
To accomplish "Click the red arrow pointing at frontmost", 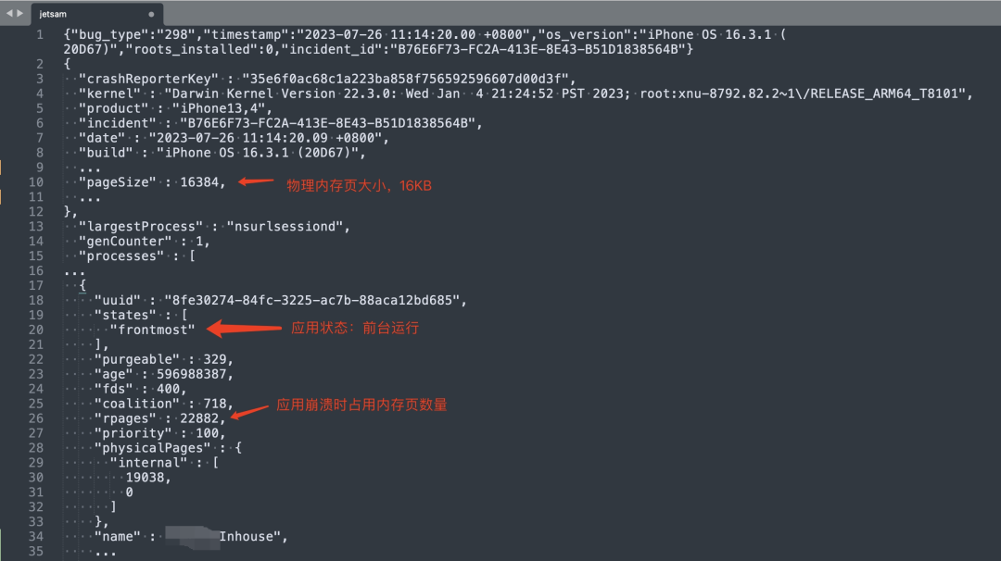I will click(243, 327).
